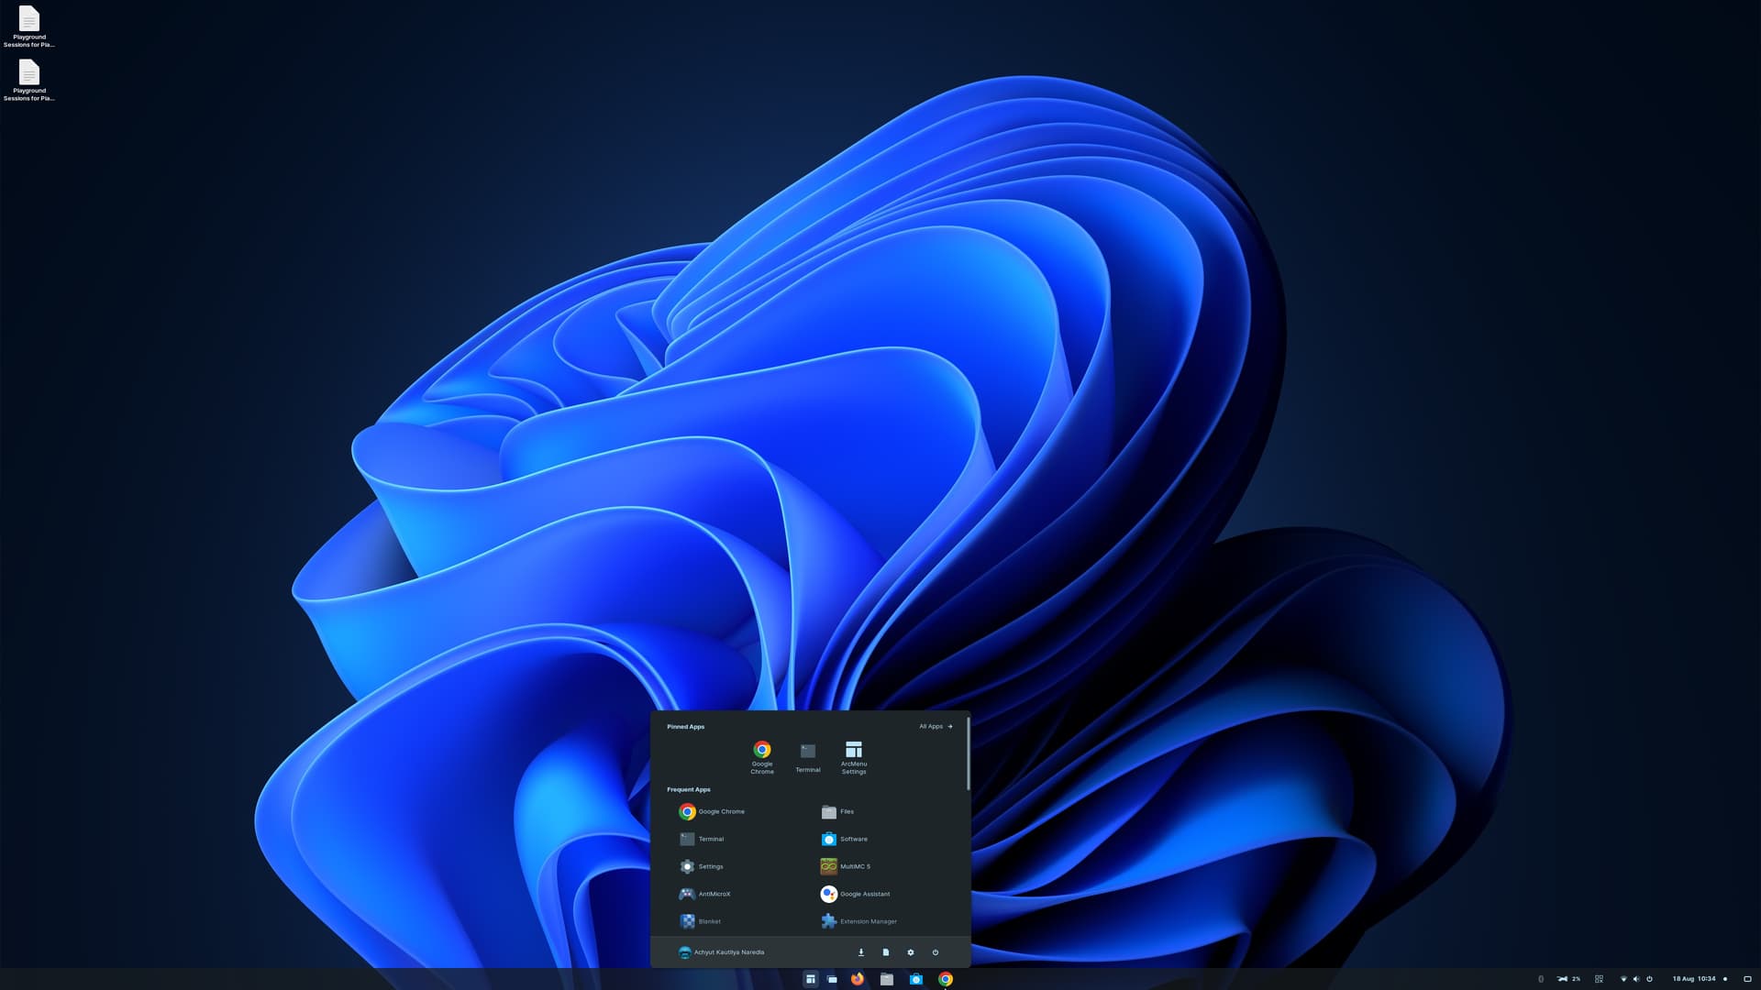Click ArcMenu scrollbar
This screenshot has width=1761, height=990.
click(x=968, y=753)
